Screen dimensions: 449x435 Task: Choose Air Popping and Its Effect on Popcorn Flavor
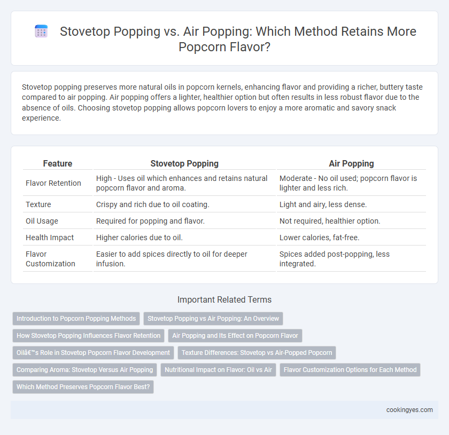click(235, 336)
